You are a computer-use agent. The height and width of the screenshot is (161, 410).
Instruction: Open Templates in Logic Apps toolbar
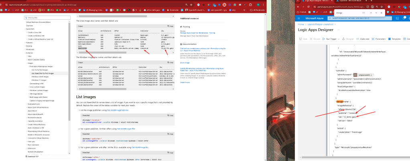[x=395, y=39]
